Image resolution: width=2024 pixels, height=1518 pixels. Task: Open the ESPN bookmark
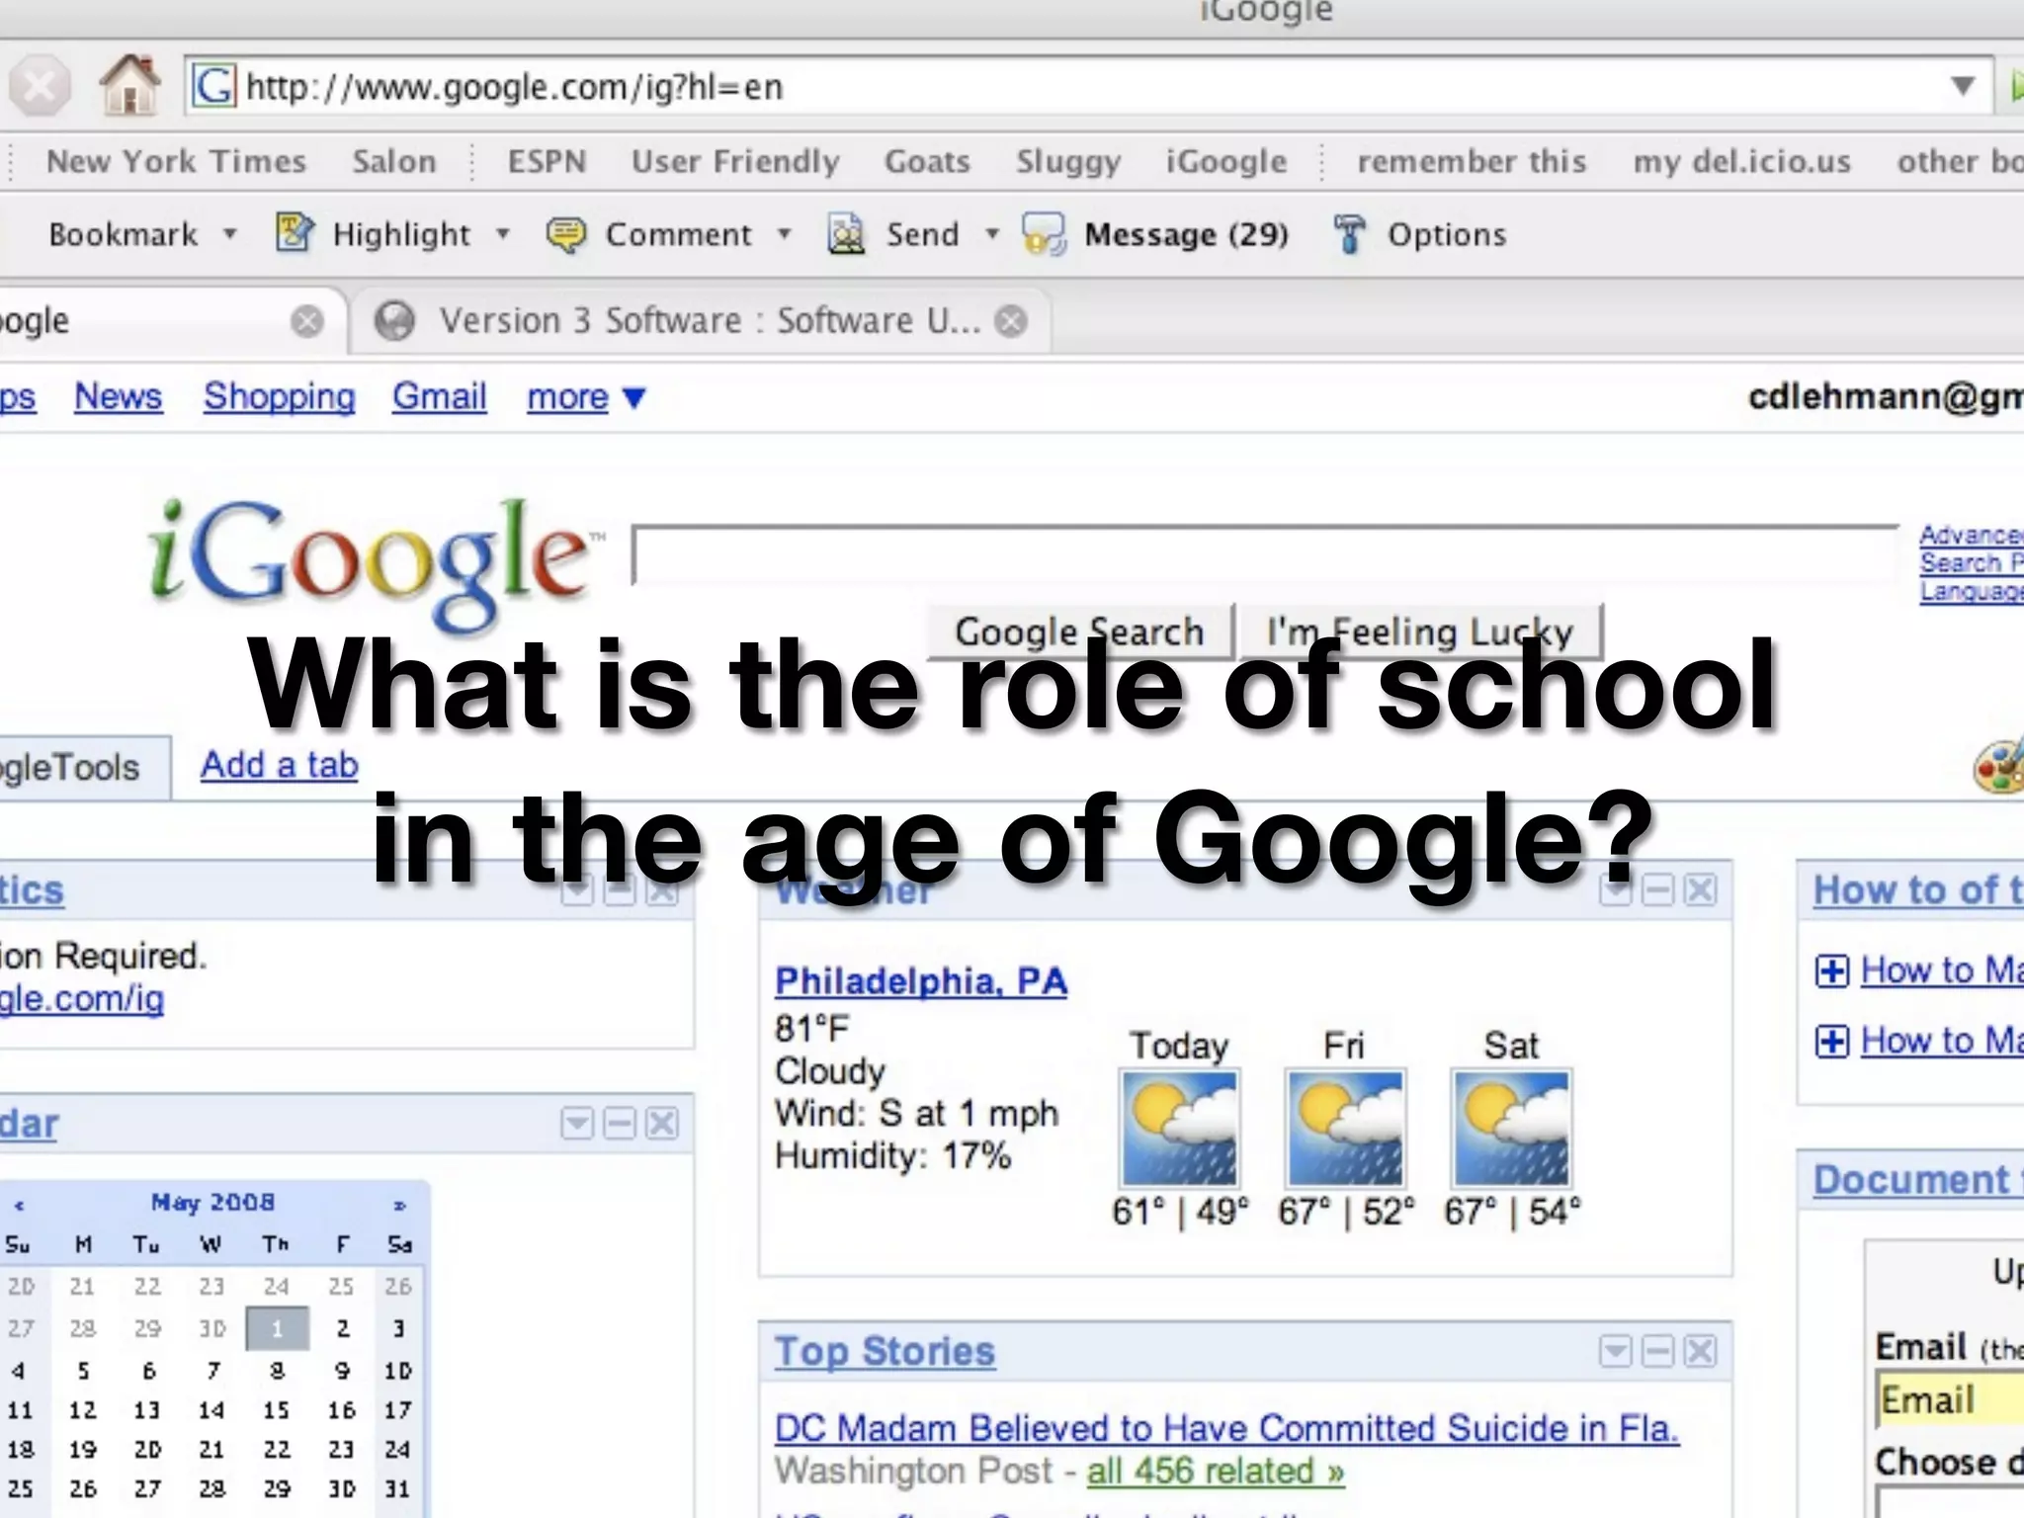[547, 161]
